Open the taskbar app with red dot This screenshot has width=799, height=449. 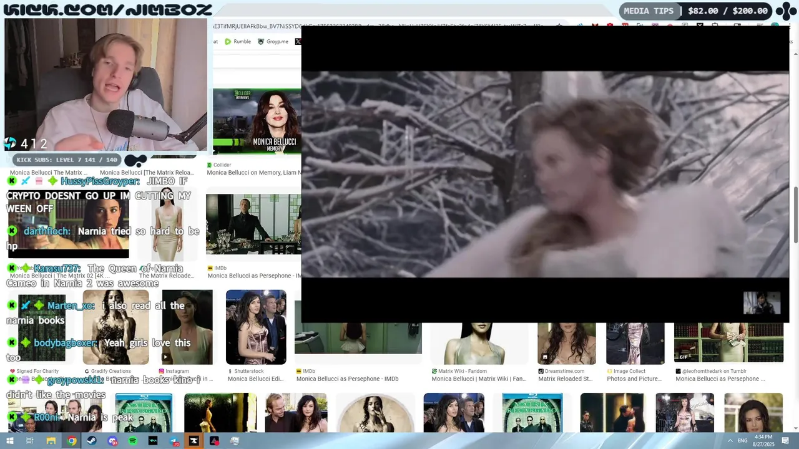click(x=214, y=441)
